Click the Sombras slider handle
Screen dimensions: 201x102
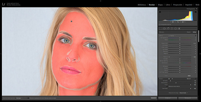[x=180, y=49]
